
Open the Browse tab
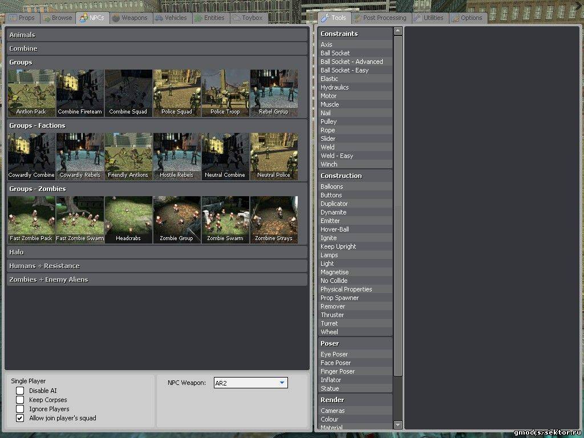pos(58,18)
